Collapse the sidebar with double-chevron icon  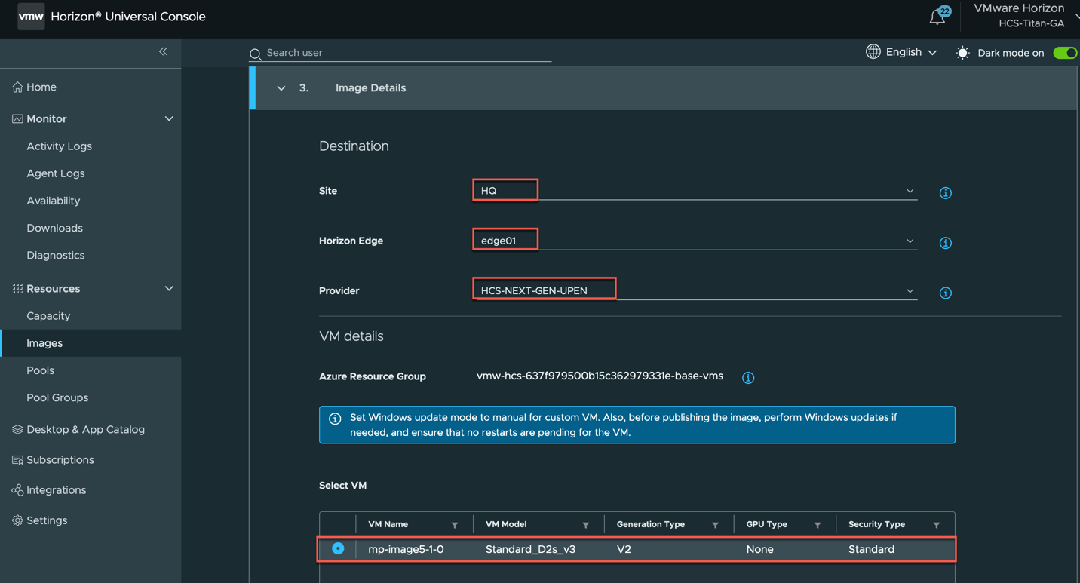click(164, 51)
